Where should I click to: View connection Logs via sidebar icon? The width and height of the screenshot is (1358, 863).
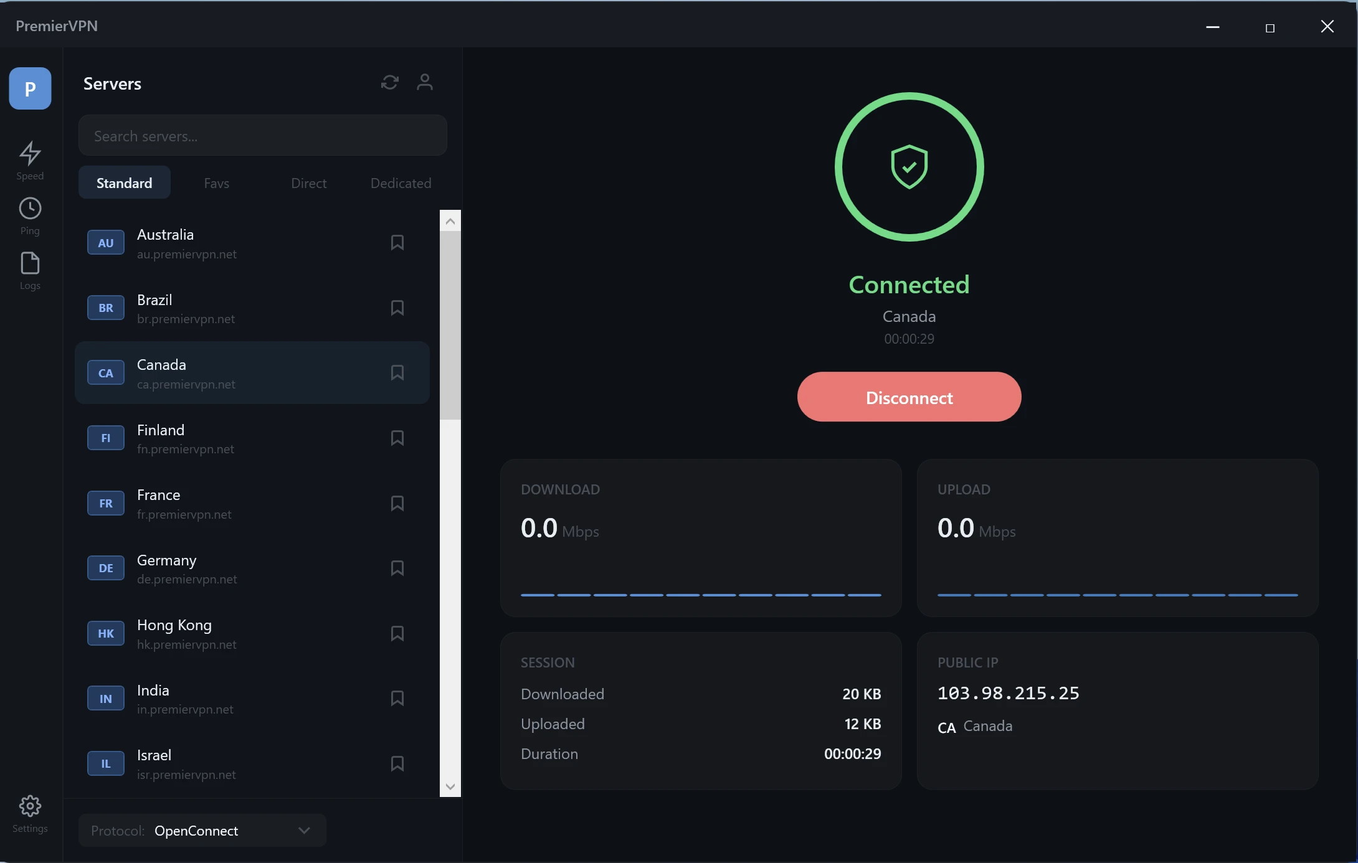pos(29,269)
